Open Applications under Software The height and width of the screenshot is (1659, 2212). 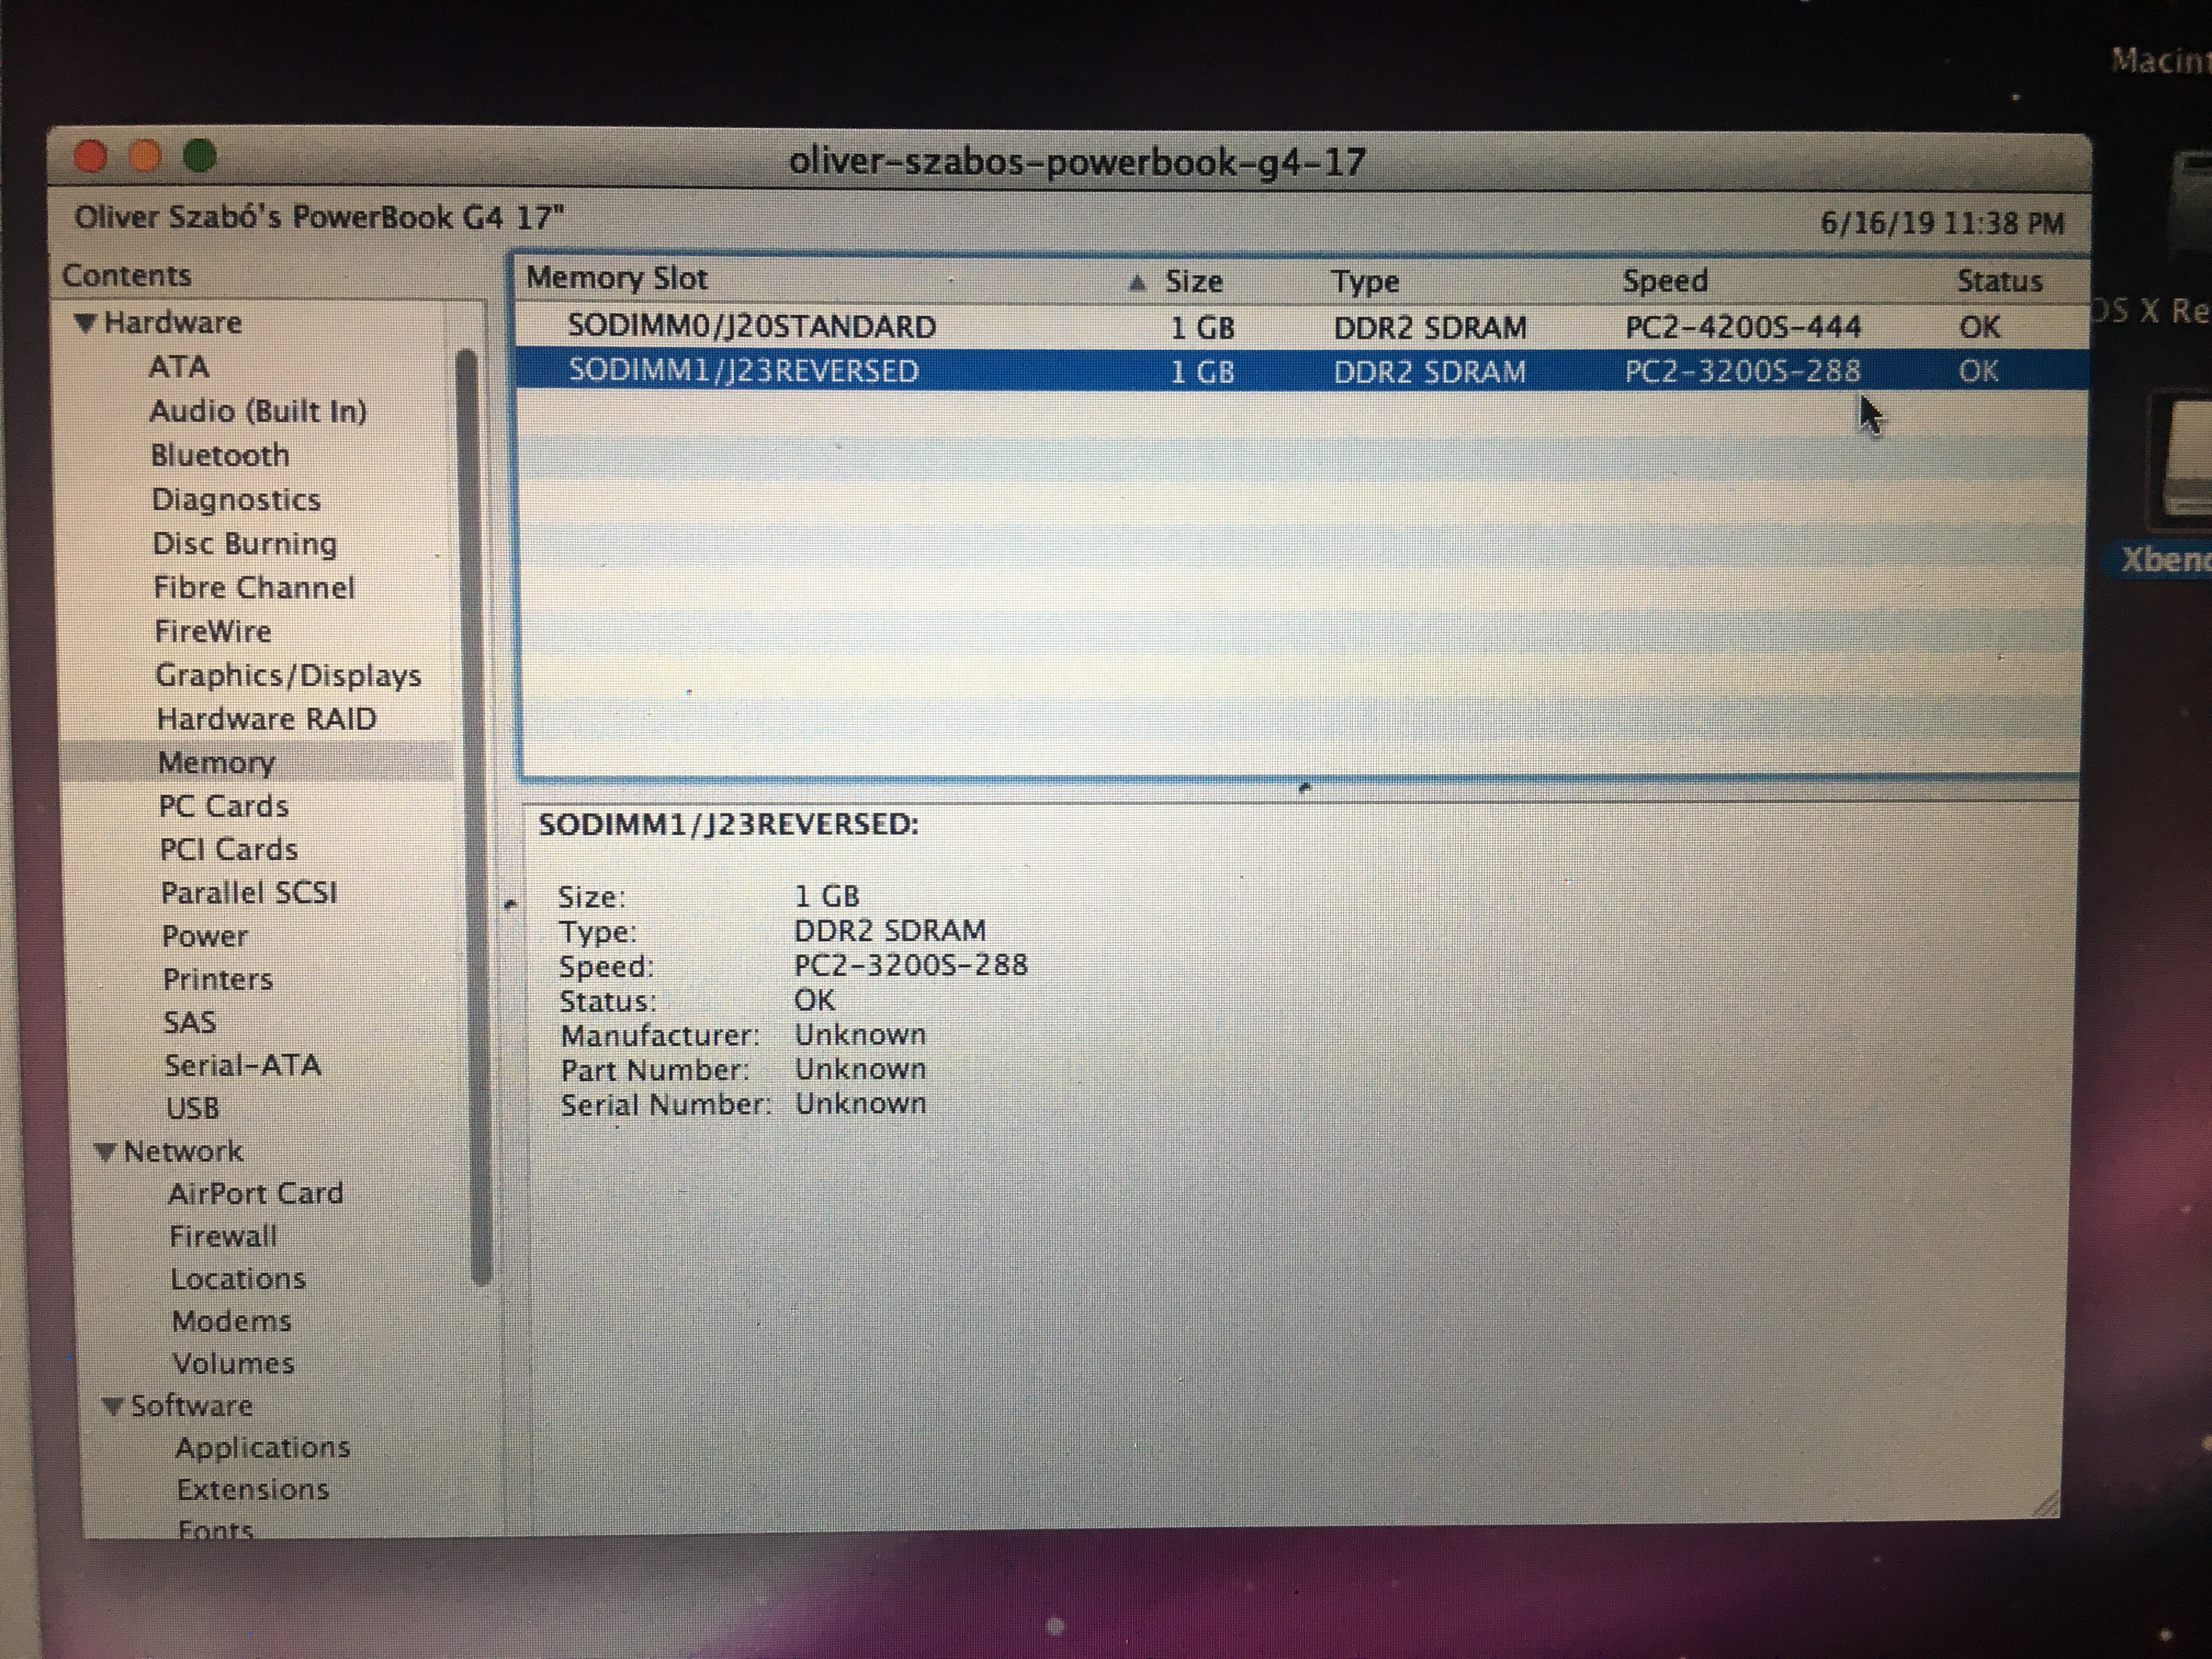click(x=262, y=1448)
